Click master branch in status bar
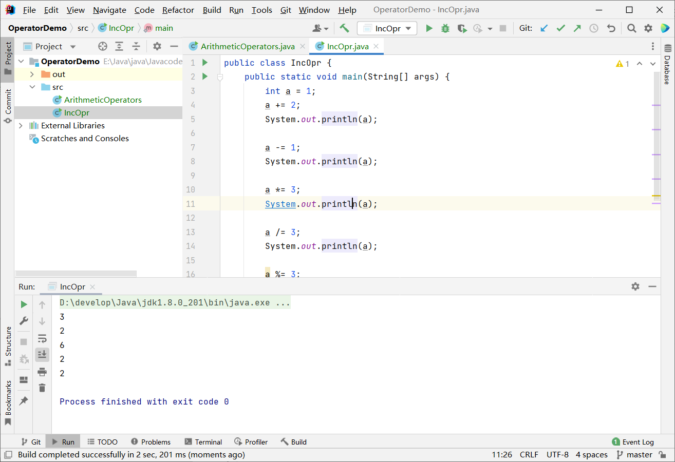 [634, 455]
